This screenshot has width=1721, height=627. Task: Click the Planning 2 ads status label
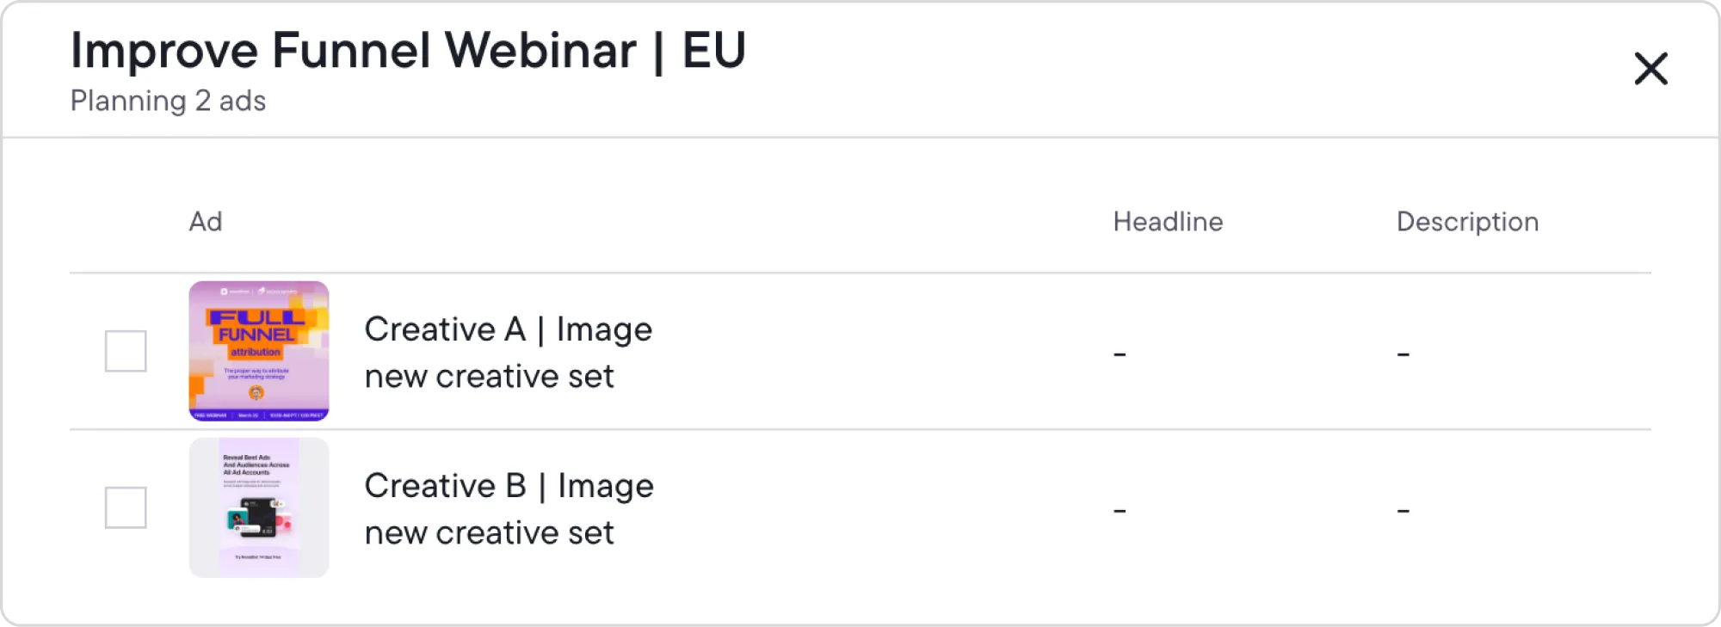coord(169,101)
